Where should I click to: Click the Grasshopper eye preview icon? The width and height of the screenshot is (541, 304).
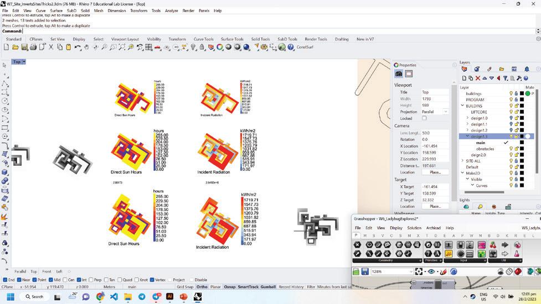(431, 271)
